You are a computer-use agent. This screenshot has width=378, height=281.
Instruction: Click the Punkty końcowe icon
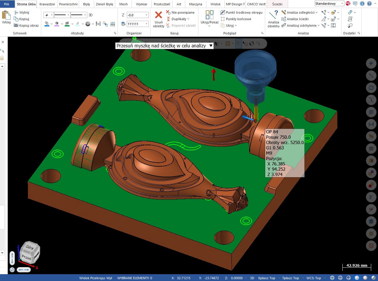[x=223, y=19]
